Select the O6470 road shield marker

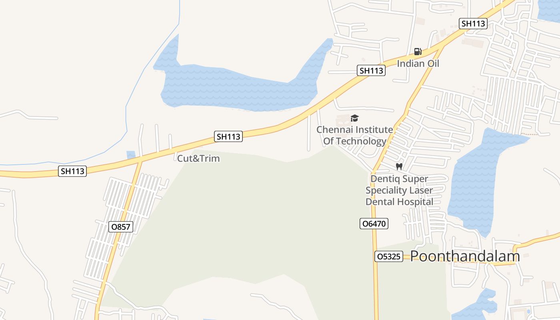374,224
